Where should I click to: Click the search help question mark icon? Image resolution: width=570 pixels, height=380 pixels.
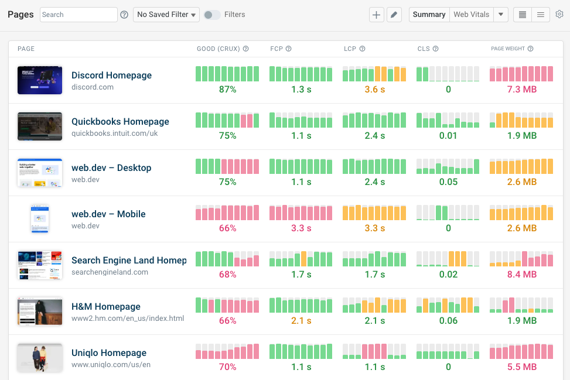124,15
